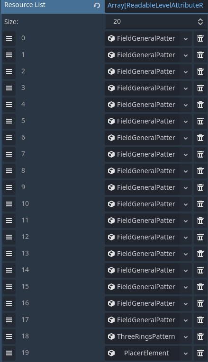This screenshot has width=208, height=362.
Task: Open PlacerElement resource dropdown arrow
Action: (186, 353)
